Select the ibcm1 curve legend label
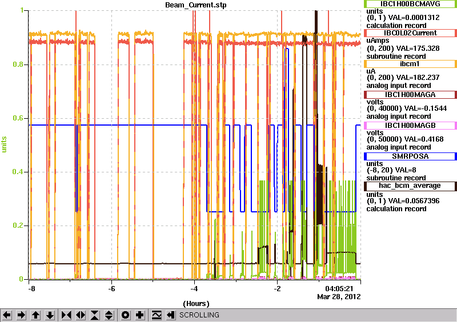Image resolution: width=457 pixels, height=322 pixels. [x=410, y=64]
